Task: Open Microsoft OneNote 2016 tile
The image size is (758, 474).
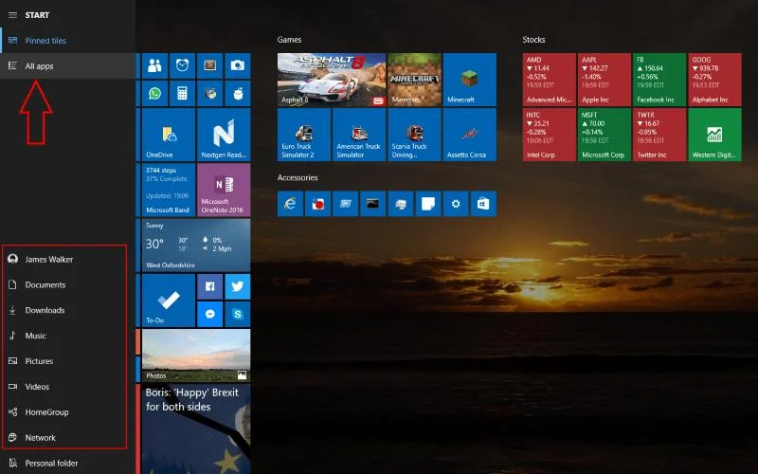Action: [x=224, y=190]
